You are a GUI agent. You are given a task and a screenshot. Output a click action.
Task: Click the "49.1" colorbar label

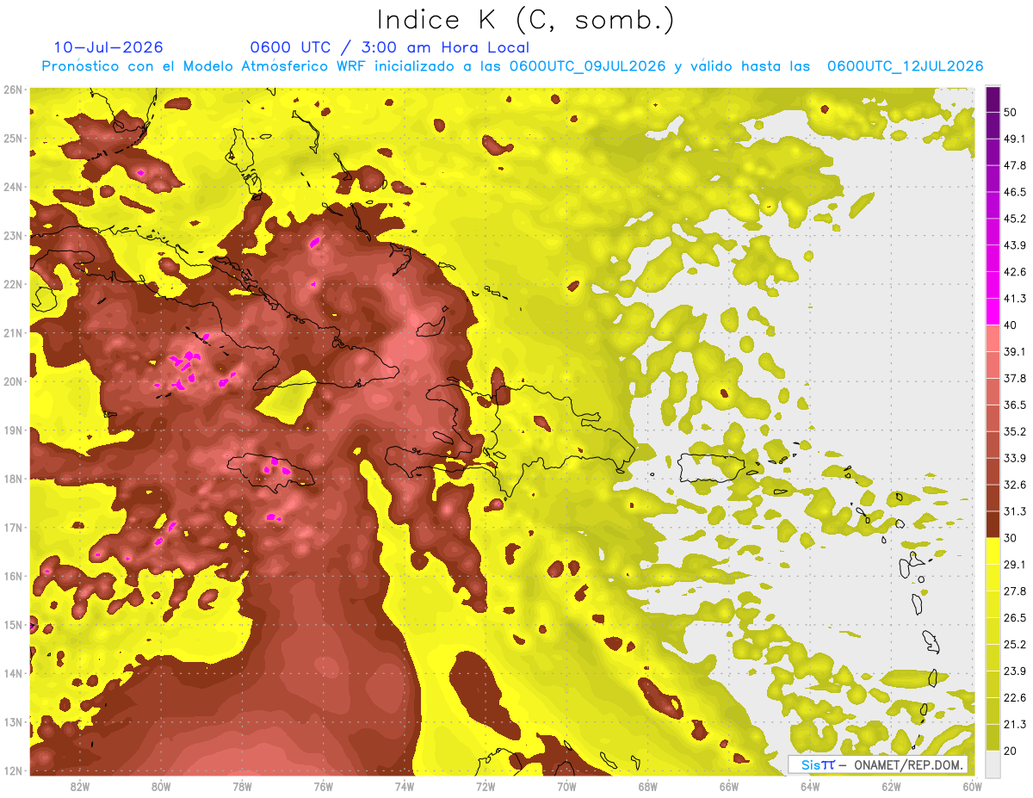pyautogui.click(x=1015, y=139)
